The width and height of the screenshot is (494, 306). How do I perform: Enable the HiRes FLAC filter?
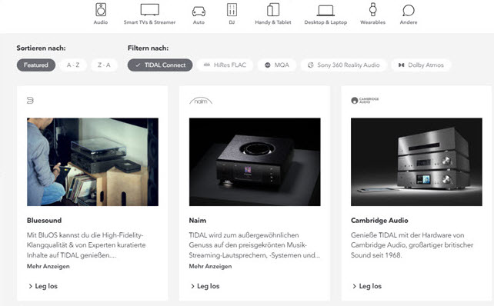(225, 65)
